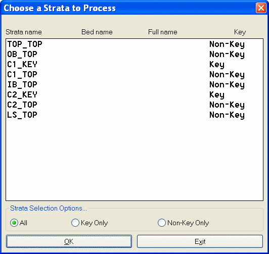This screenshot has height=254, width=269.
Task: Select the Key Only radio button
Action: pyautogui.click(x=75, y=223)
